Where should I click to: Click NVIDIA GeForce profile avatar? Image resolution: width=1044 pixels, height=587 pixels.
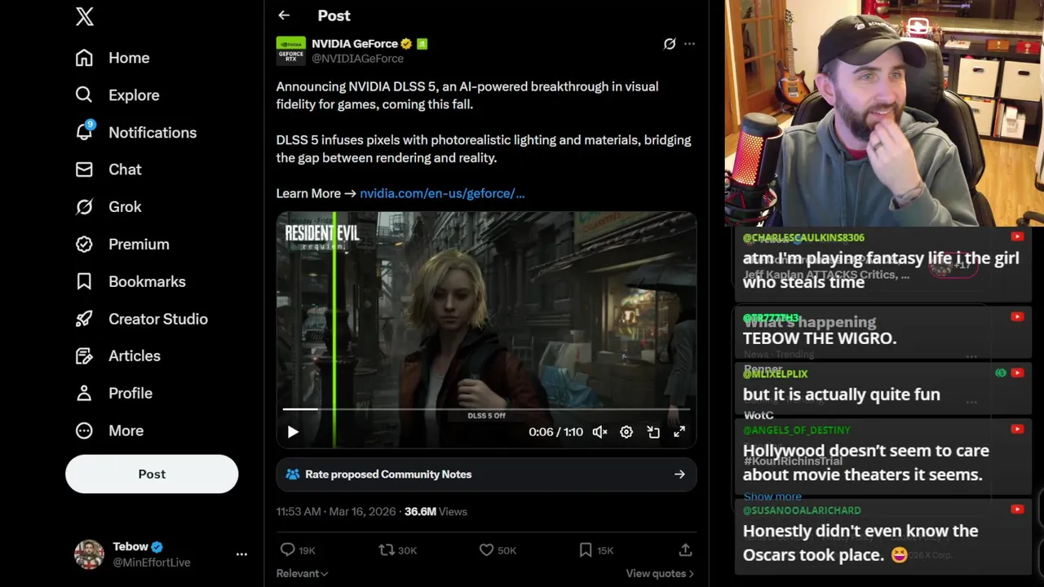click(x=290, y=51)
